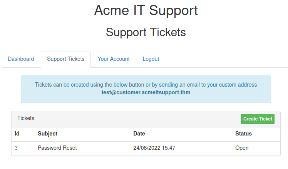
Task: Click the Open status cell
Action: click(x=242, y=148)
